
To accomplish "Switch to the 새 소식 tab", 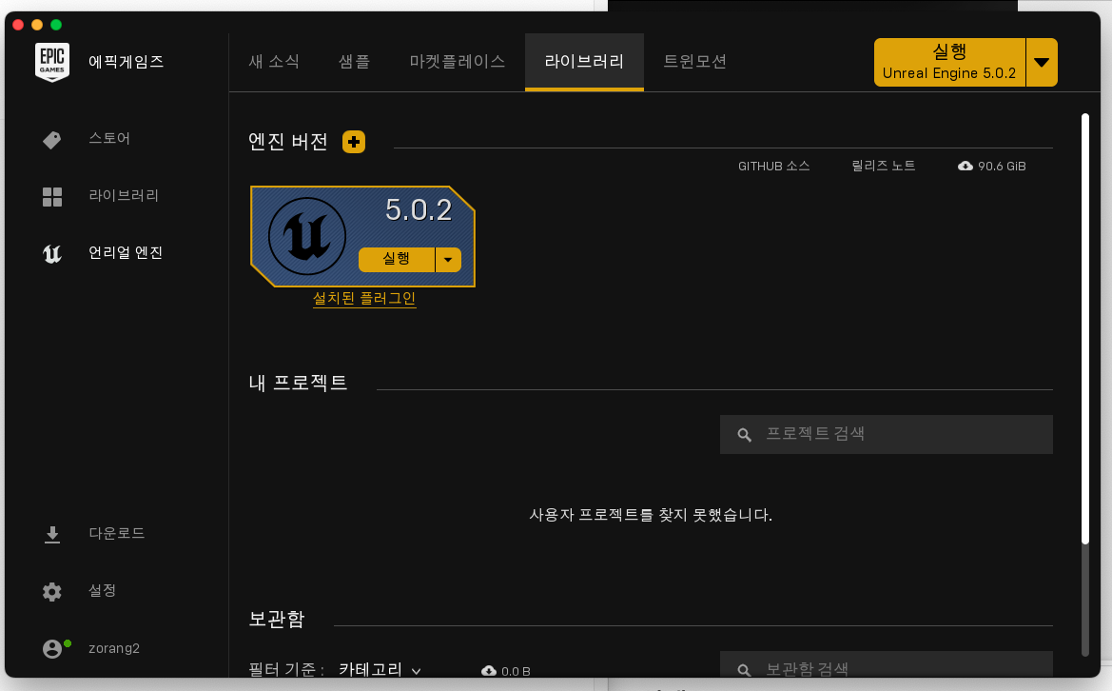I will click(274, 62).
